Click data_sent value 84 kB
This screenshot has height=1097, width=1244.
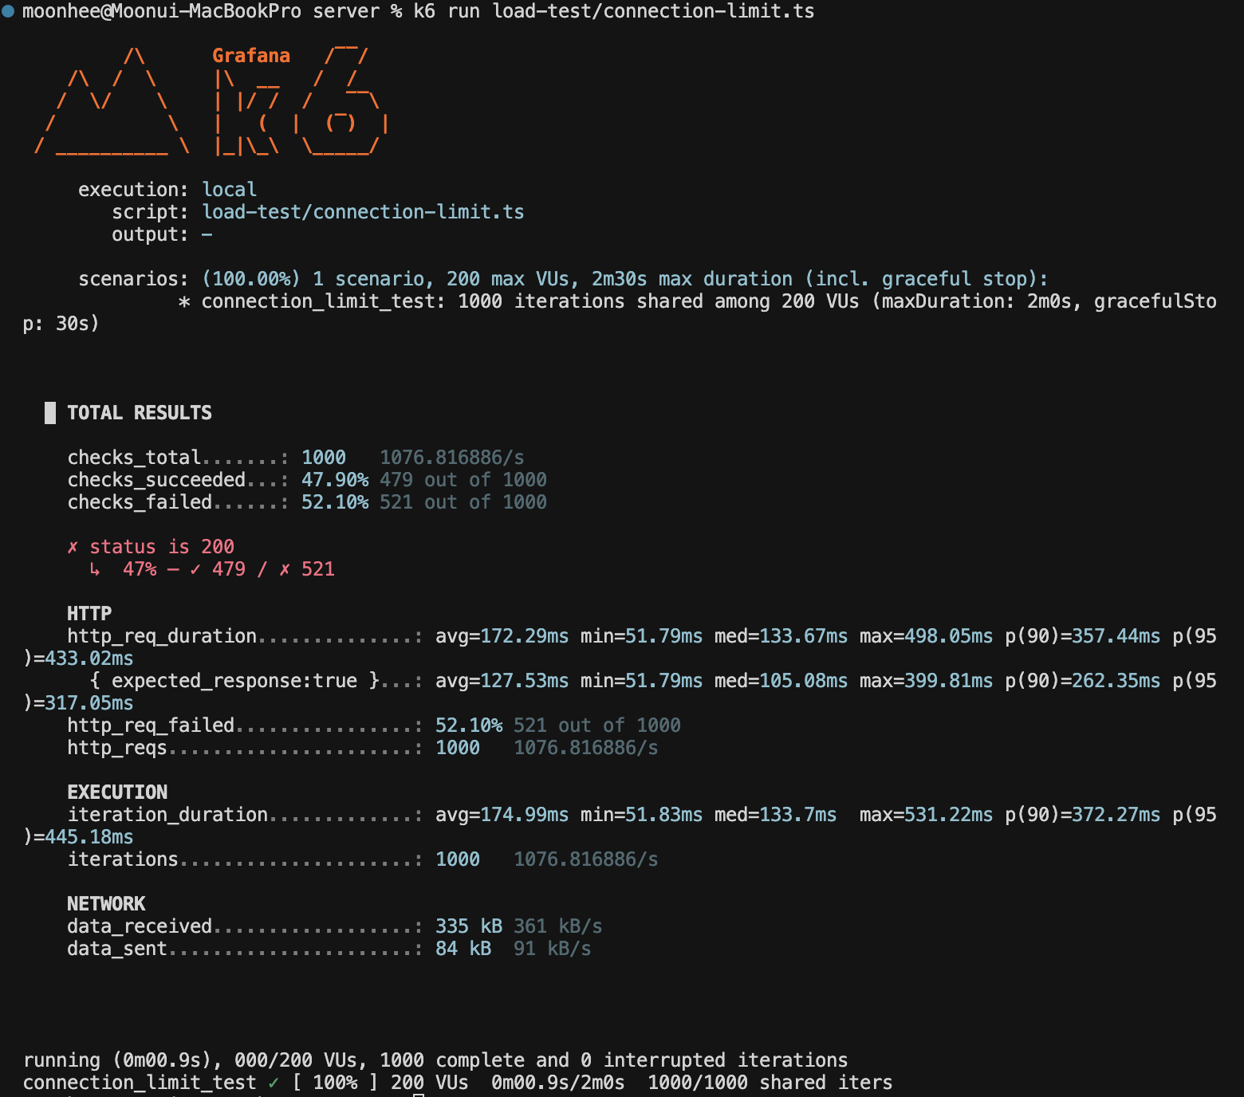[463, 949]
